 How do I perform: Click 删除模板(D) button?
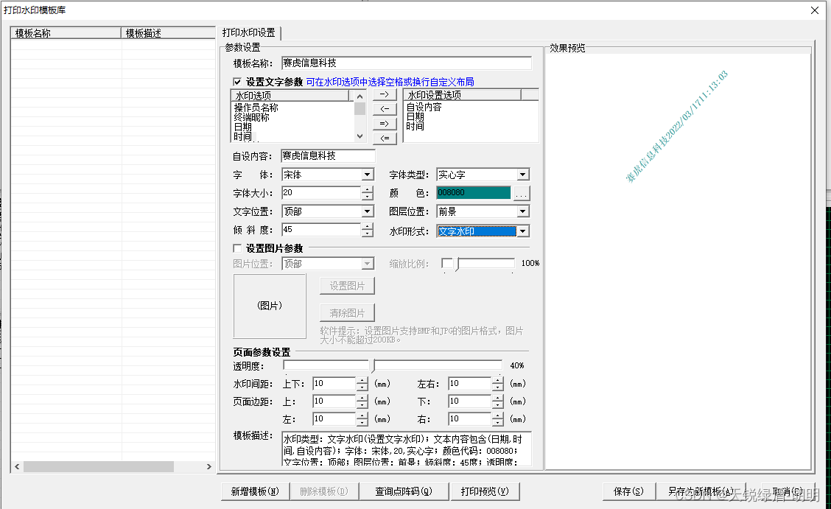pos(324,491)
